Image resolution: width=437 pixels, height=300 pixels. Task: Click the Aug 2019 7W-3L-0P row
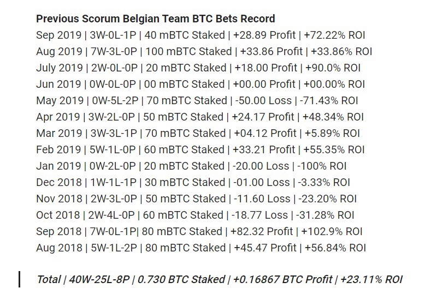(204, 52)
